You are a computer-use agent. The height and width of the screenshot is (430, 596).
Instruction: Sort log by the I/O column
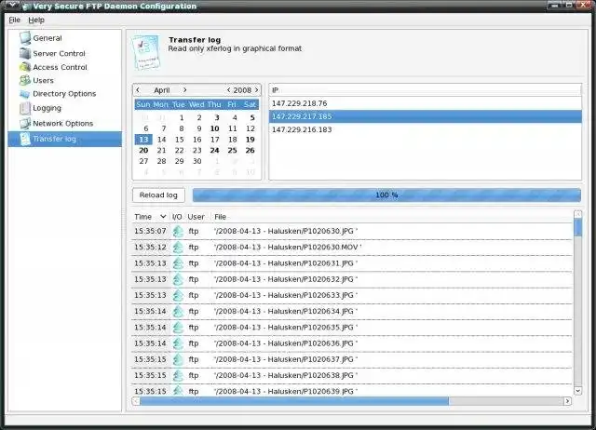[x=177, y=217]
